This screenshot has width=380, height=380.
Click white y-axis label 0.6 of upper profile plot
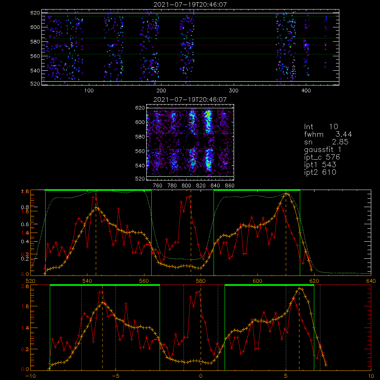coord(25,224)
